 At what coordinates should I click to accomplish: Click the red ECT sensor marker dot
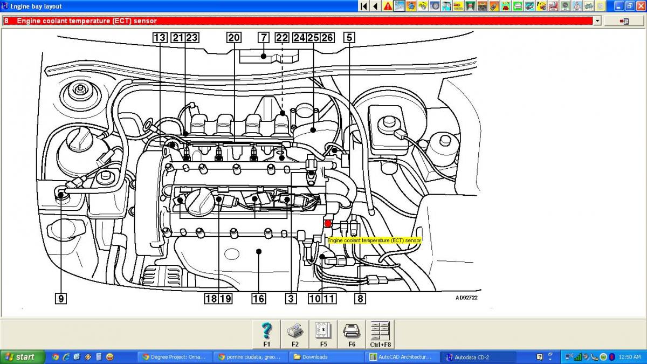coord(328,223)
